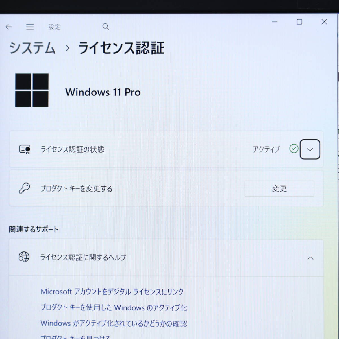This screenshot has width=339, height=339.
Task: Open Microsoft アカウントをデジタル ライセンスにリンク link
Action: pyautogui.click(x=112, y=292)
